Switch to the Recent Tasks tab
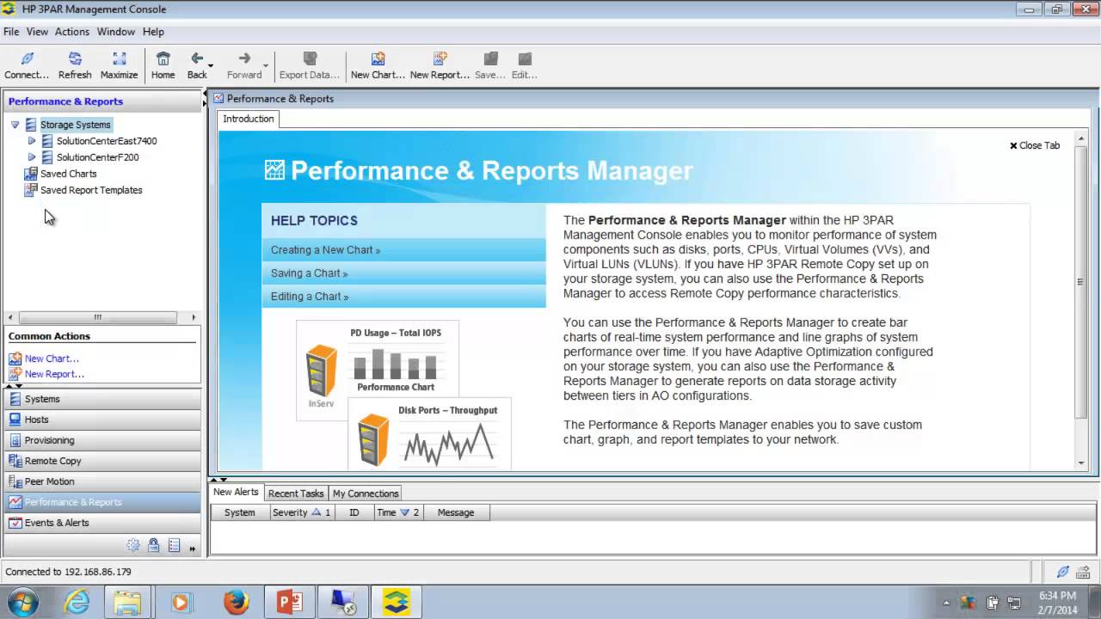The height and width of the screenshot is (619, 1101). (296, 493)
